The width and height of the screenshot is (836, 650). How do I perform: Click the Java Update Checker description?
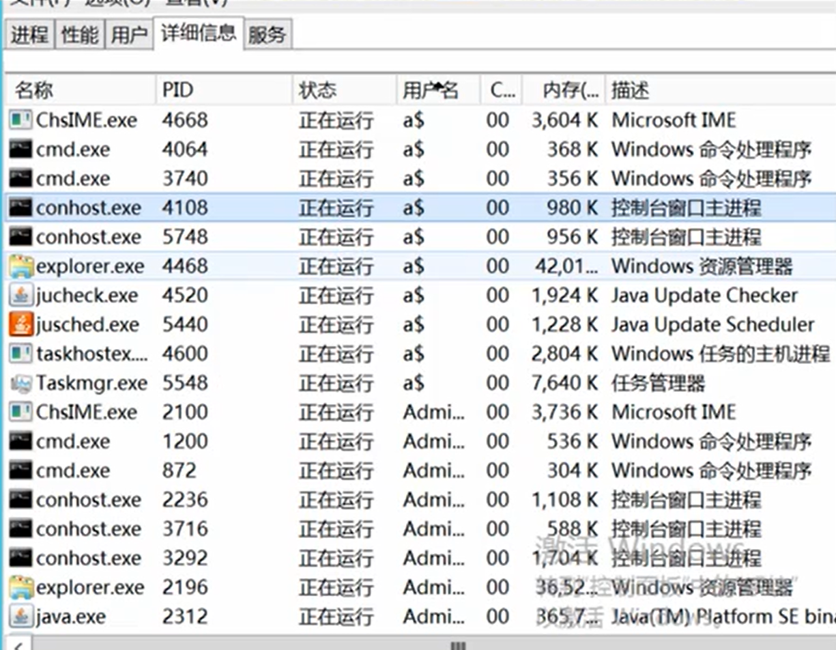(x=704, y=296)
